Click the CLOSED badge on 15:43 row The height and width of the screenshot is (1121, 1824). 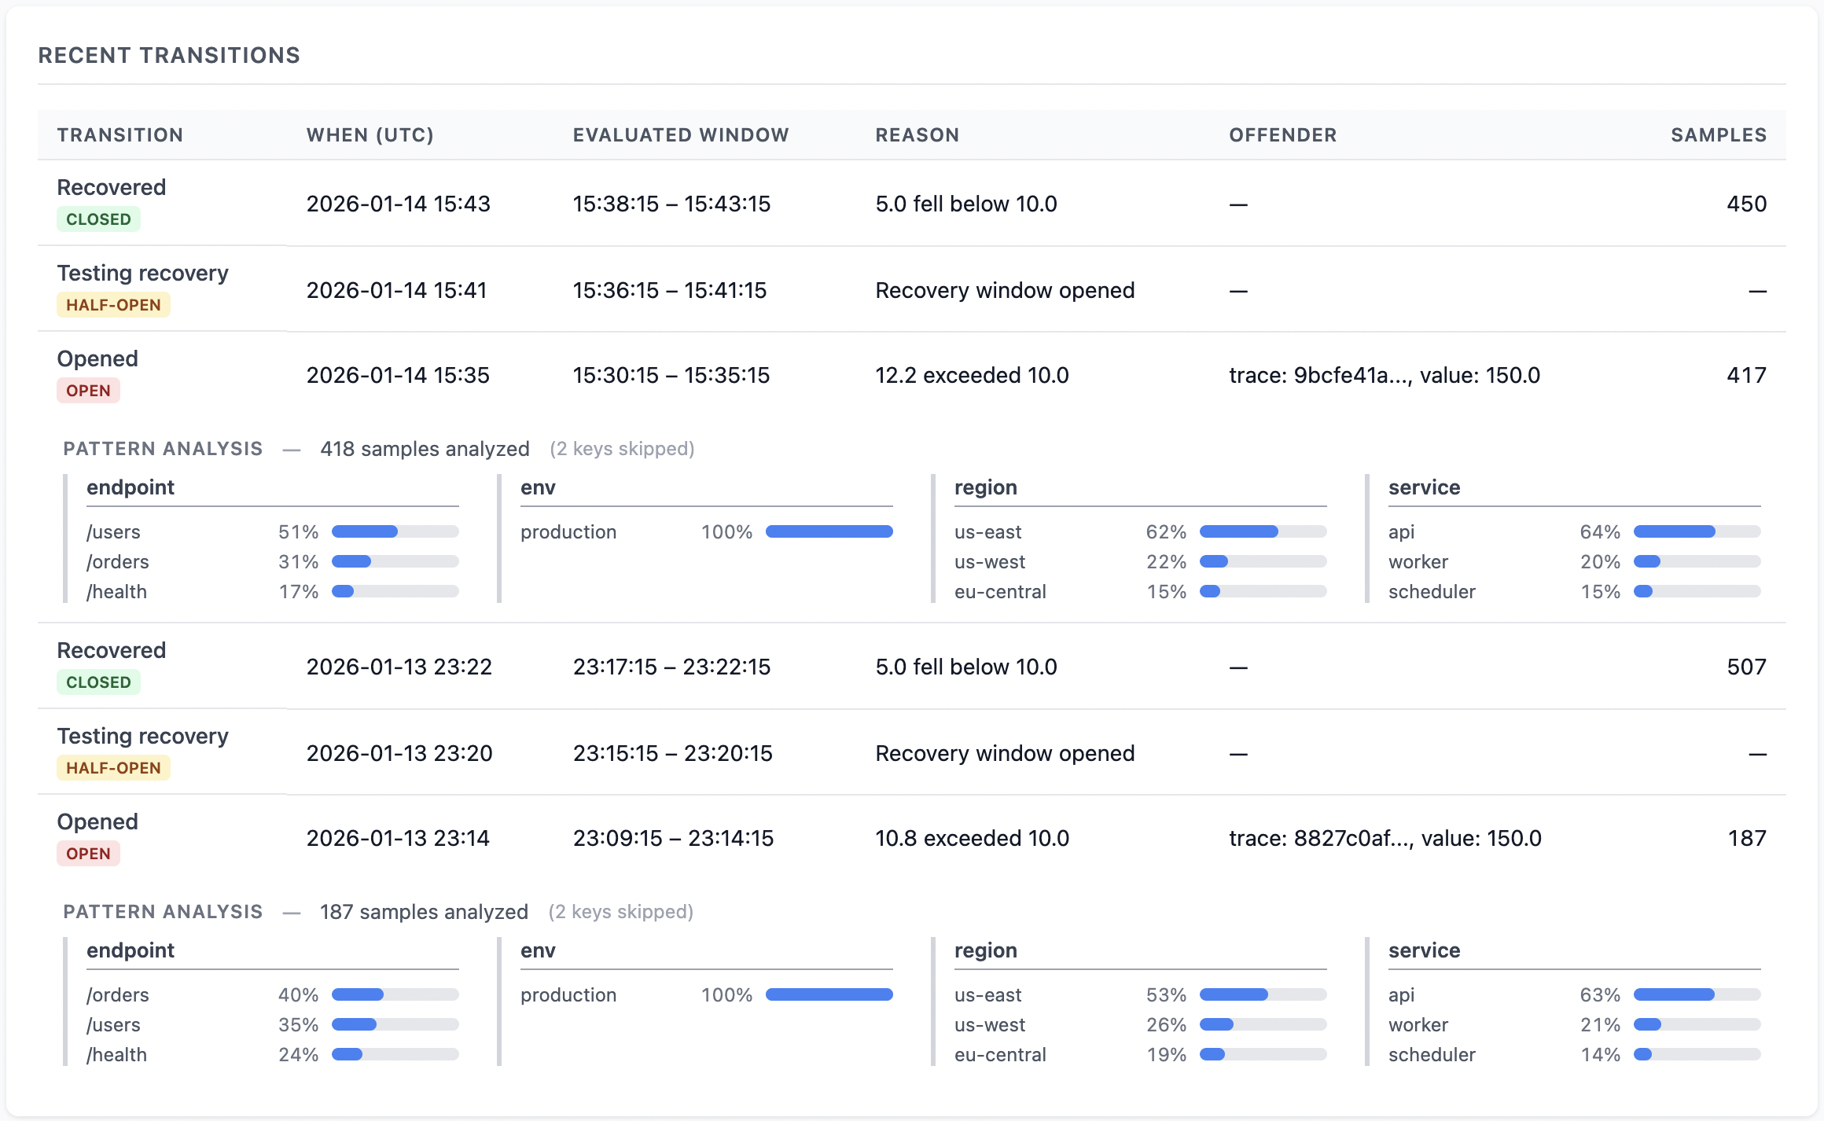click(98, 219)
